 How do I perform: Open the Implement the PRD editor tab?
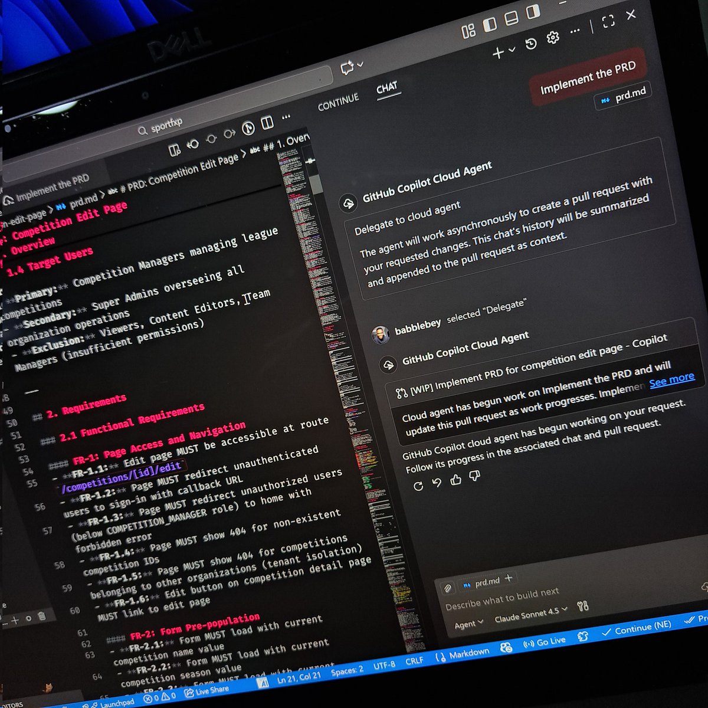(x=47, y=189)
